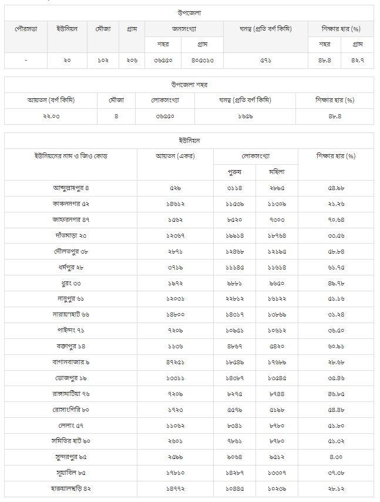Screen dimensions: 380x502
Task: Select the উপজেলা শহর table title
Action: click(x=189, y=85)
